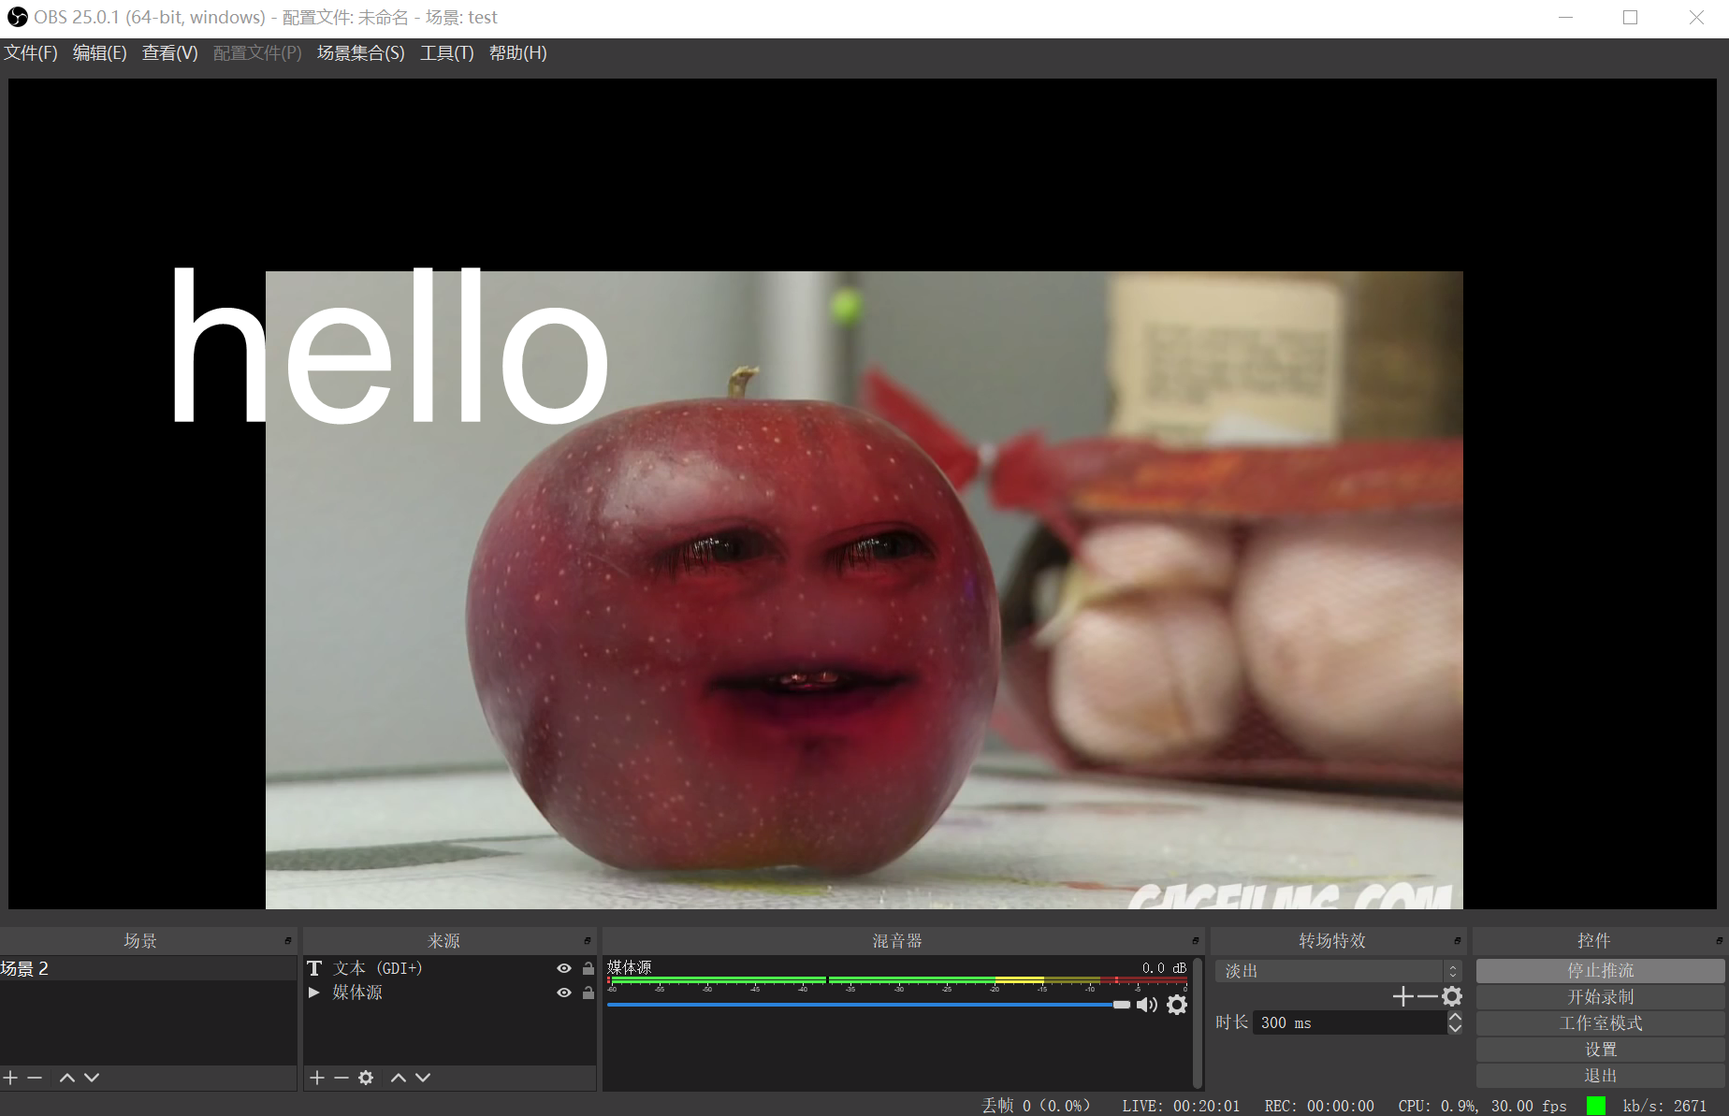This screenshot has width=1729, height=1116.
Task: Click the 媒体源 volume slider handle
Action: click(1122, 1005)
